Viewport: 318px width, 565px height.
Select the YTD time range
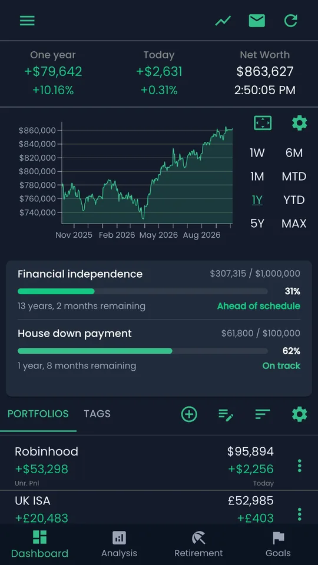294,200
